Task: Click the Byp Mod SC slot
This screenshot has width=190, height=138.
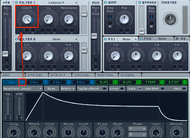Action: 151,23
